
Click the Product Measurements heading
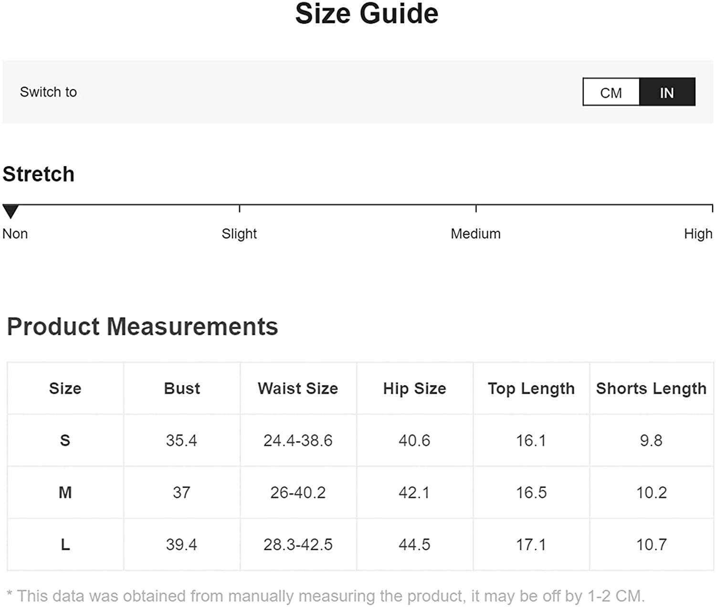[x=142, y=327]
